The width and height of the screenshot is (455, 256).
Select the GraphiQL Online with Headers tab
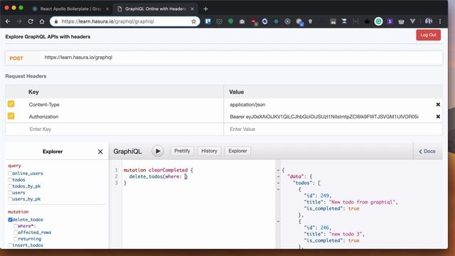[x=155, y=9]
